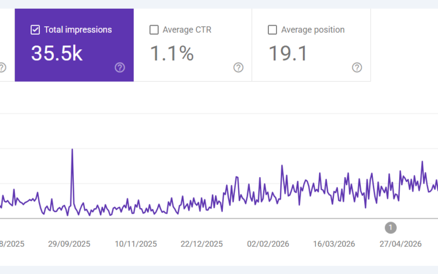Uncheck the Total impressions checkbox
Screen dimensions: 438x274
click(x=35, y=30)
